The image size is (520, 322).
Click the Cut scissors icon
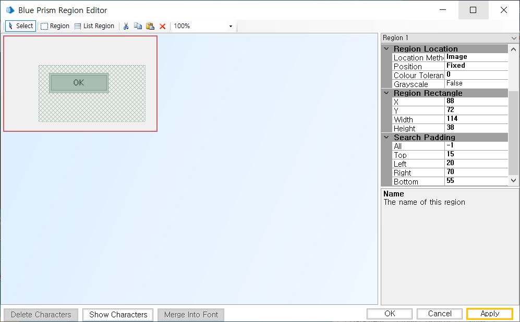pyautogui.click(x=126, y=26)
